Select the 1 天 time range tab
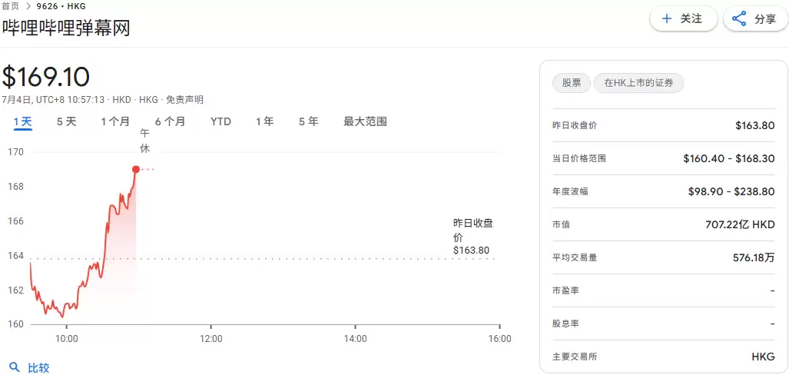The height and width of the screenshot is (375, 789). [22, 121]
